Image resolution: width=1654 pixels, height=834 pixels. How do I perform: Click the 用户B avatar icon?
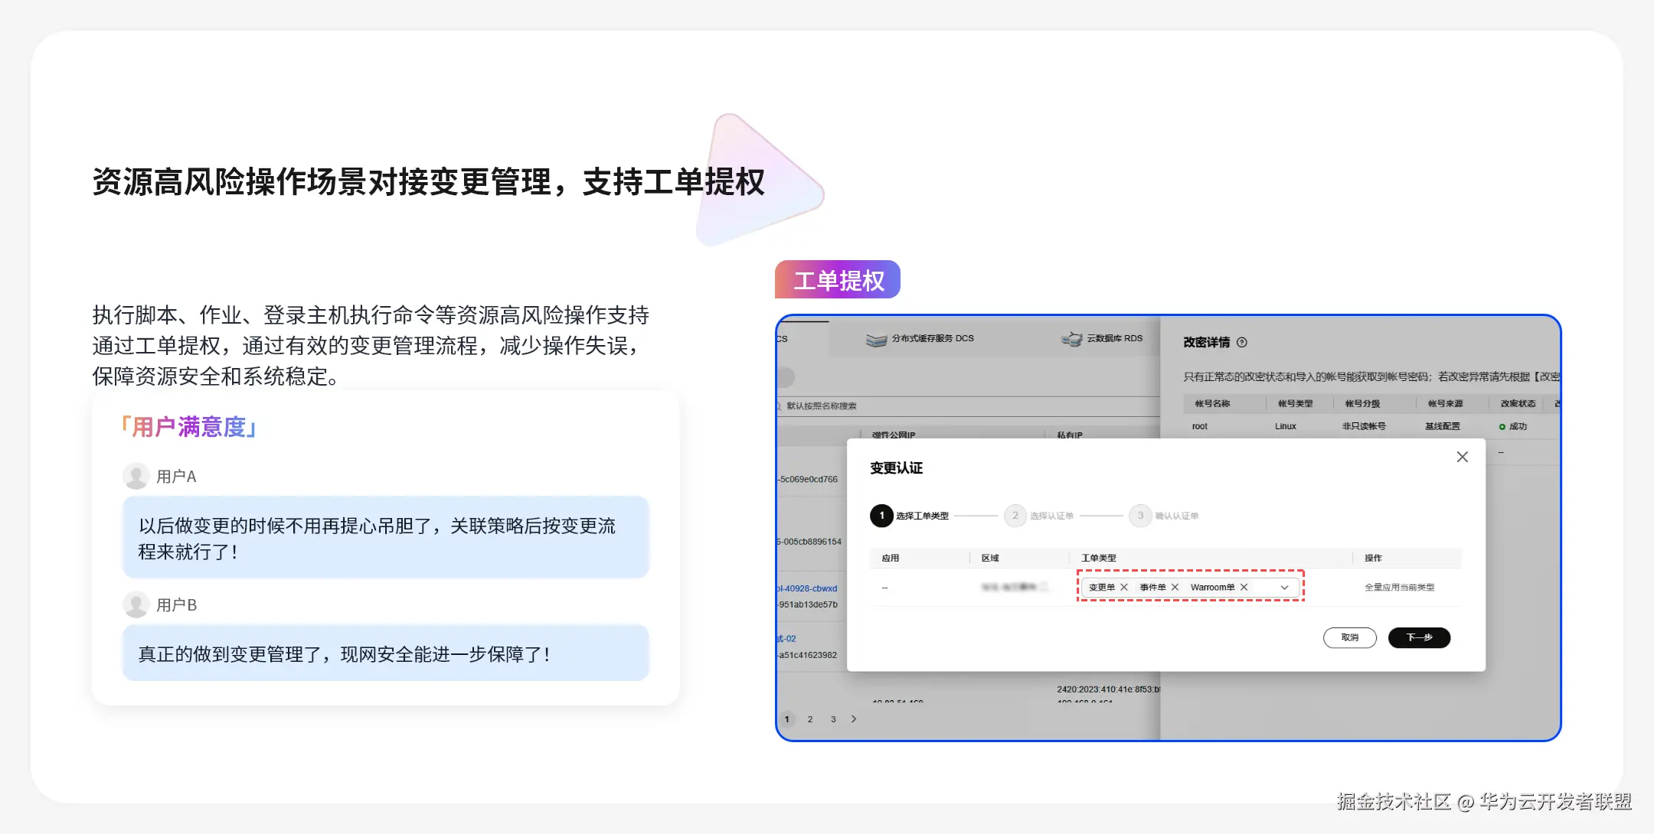click(x=136, y=604)
